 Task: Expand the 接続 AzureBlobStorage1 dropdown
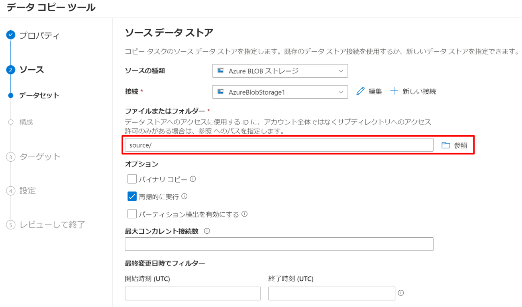(x=280, y=92)
